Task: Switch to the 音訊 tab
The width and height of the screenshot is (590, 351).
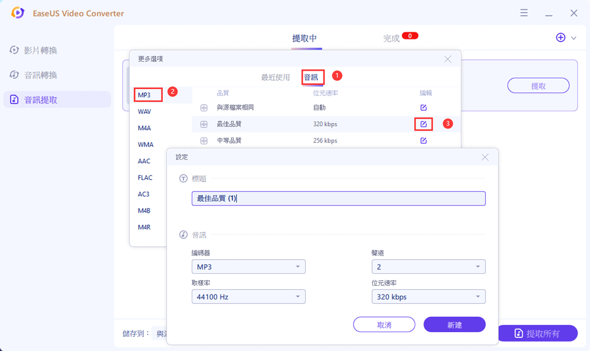Action: coord(311,77)
